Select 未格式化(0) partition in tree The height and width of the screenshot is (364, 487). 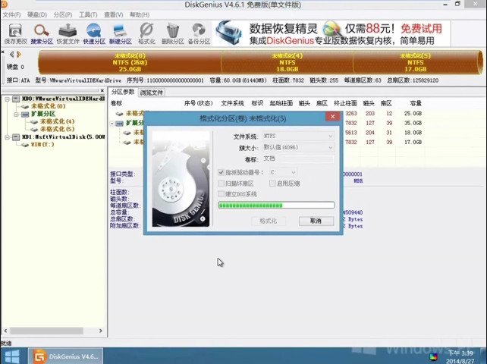coord(48,106)
